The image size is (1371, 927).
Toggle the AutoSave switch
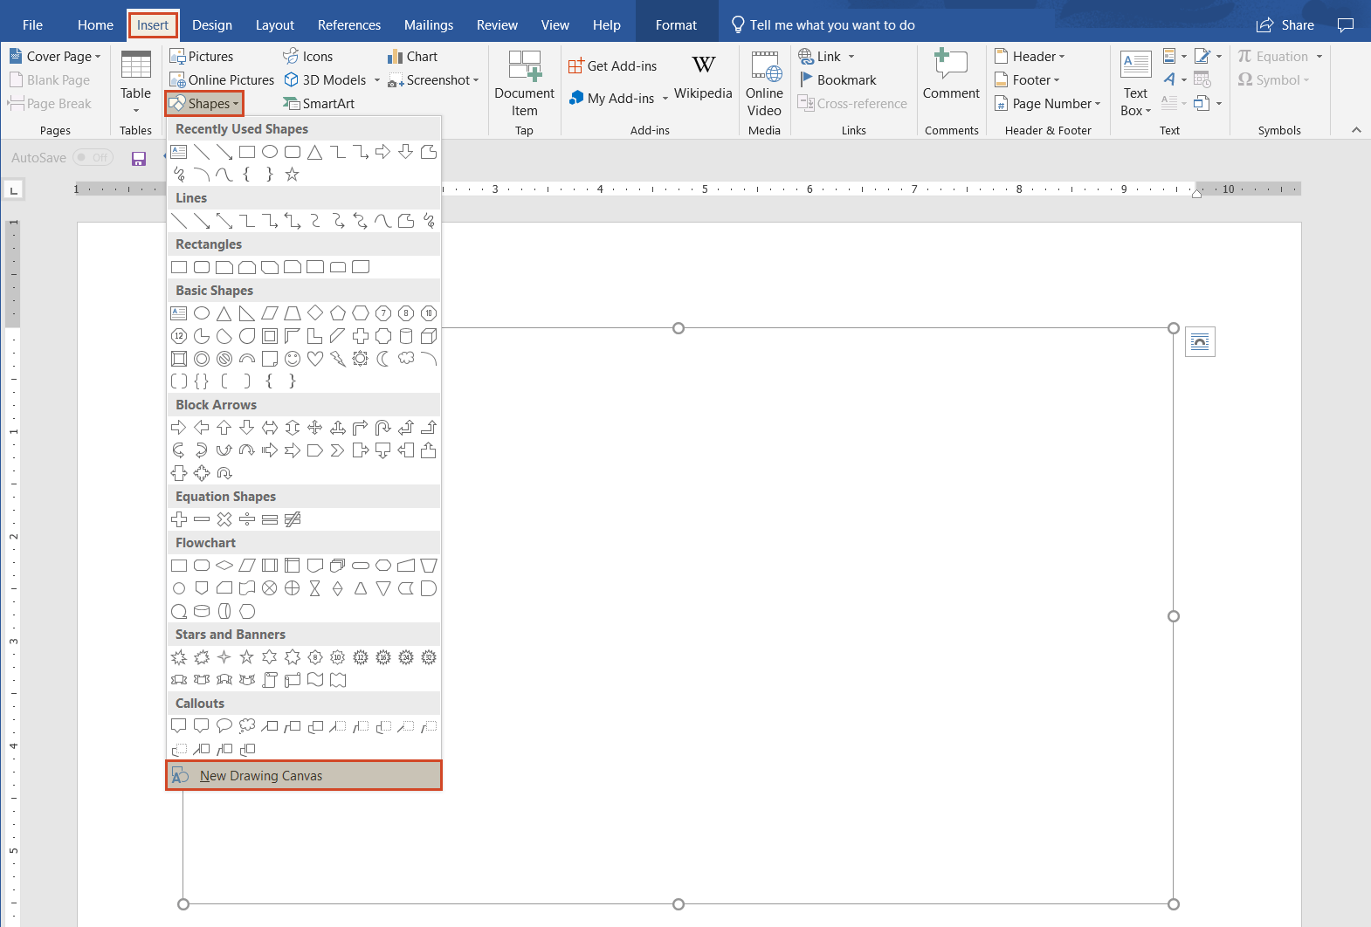pos(93,158)
